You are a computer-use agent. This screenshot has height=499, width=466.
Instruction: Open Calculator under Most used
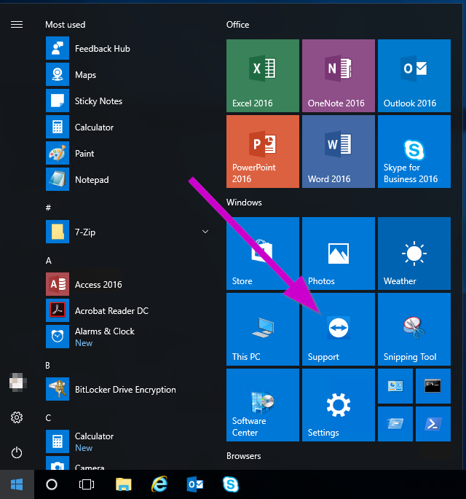tap(127, 127)
